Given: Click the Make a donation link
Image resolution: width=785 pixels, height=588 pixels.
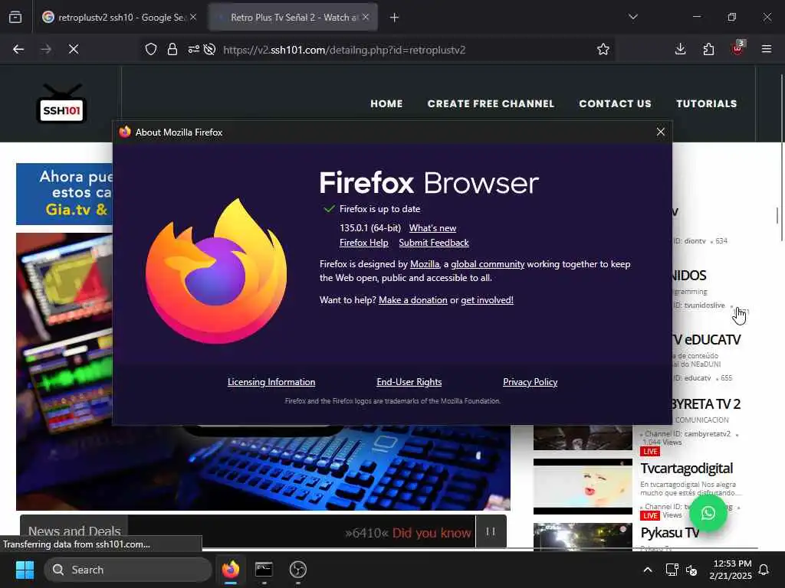Looking at the screenshot, I should 413,300.
